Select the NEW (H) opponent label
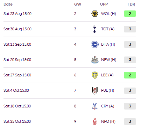This screenshot has height=128, width=141. [108, 60]
